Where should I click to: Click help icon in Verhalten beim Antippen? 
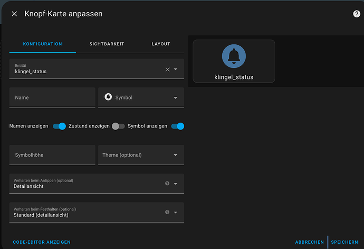coord(167,184)
